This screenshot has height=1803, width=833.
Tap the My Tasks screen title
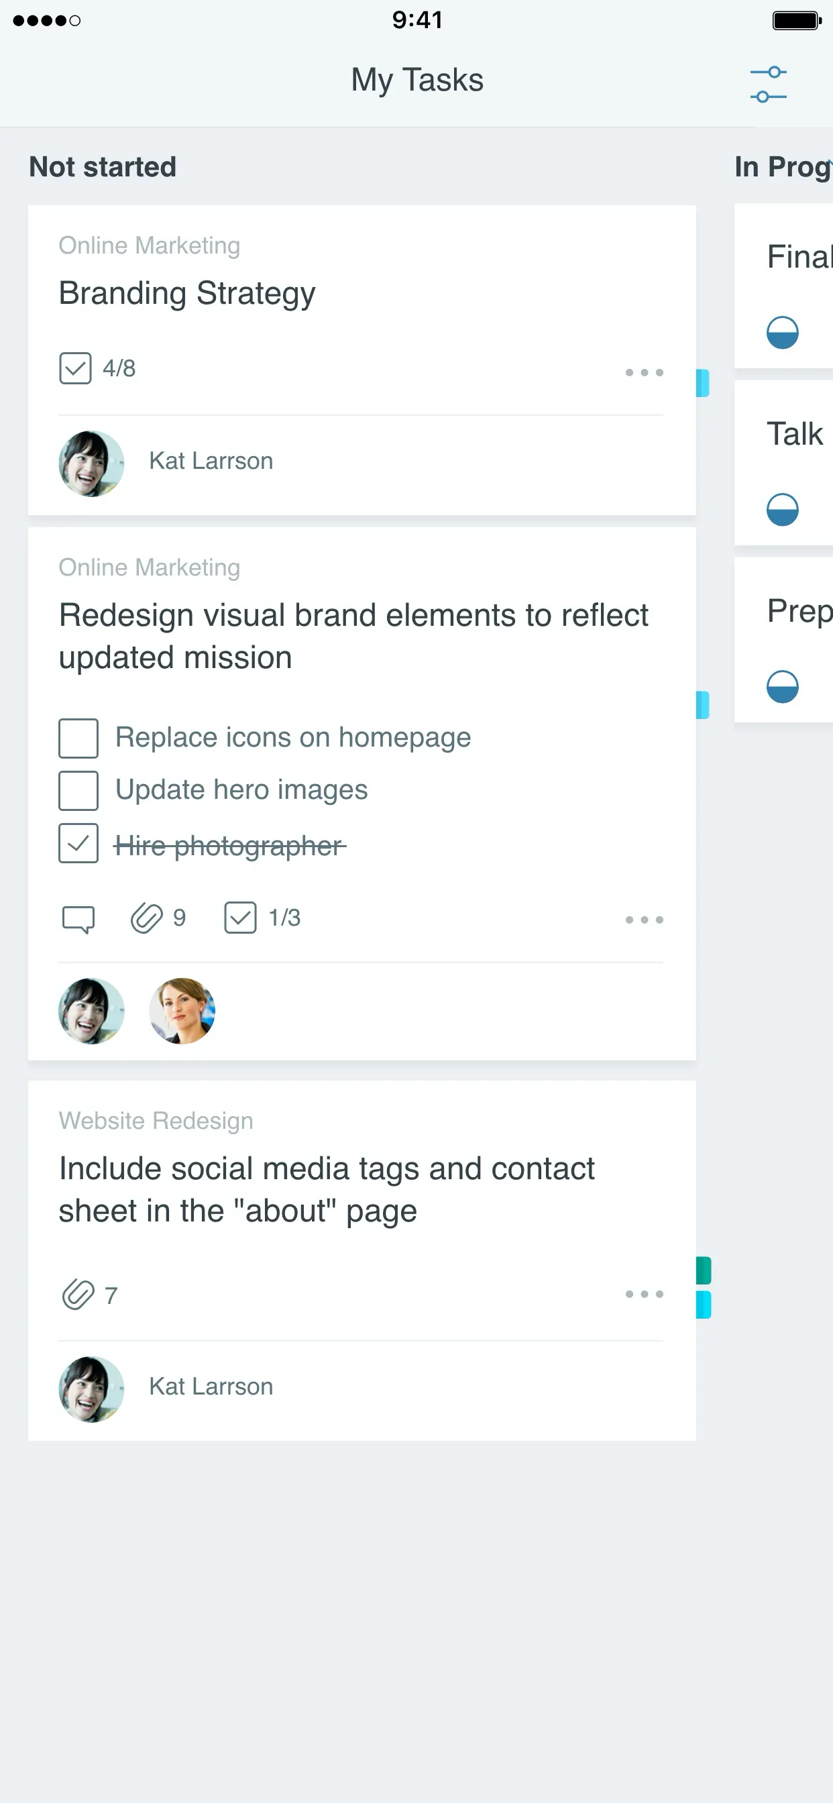[x=417, y=80]
